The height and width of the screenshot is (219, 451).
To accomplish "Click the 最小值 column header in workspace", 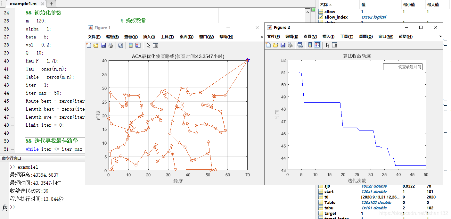I will (413, 4).
